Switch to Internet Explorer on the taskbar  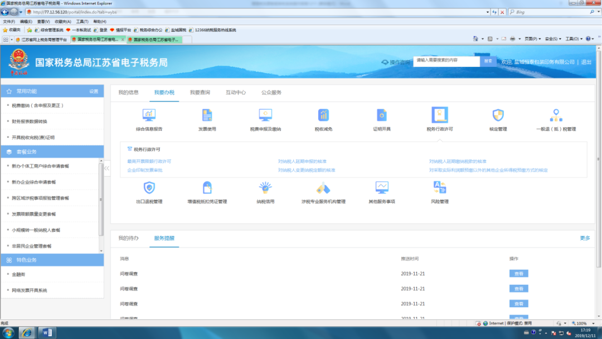coord(27,332)
